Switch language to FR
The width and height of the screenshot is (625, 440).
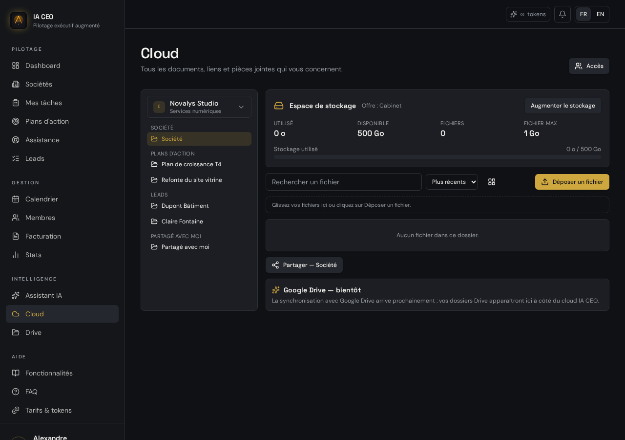point(583,14)
